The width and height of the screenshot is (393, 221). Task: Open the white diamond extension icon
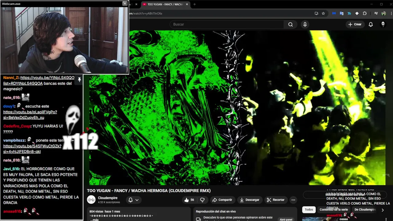[357, 14]
